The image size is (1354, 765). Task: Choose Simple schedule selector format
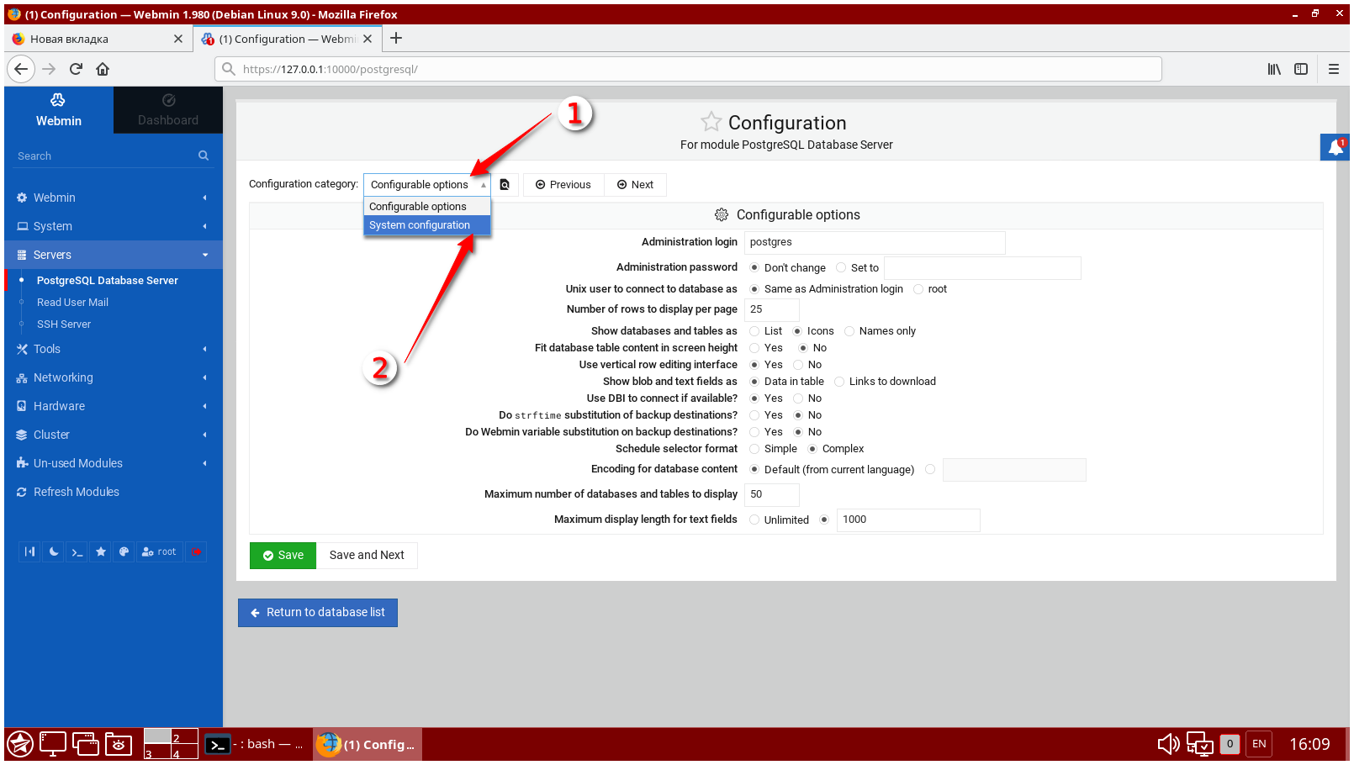754,449
